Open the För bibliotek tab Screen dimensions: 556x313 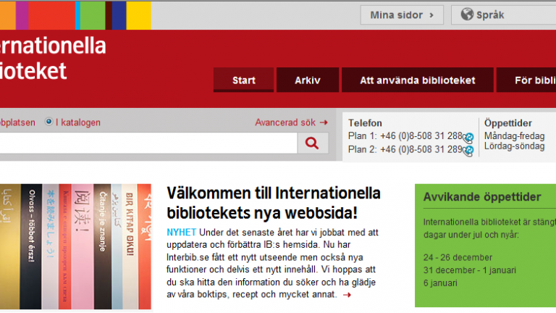[x=526, y=80]
